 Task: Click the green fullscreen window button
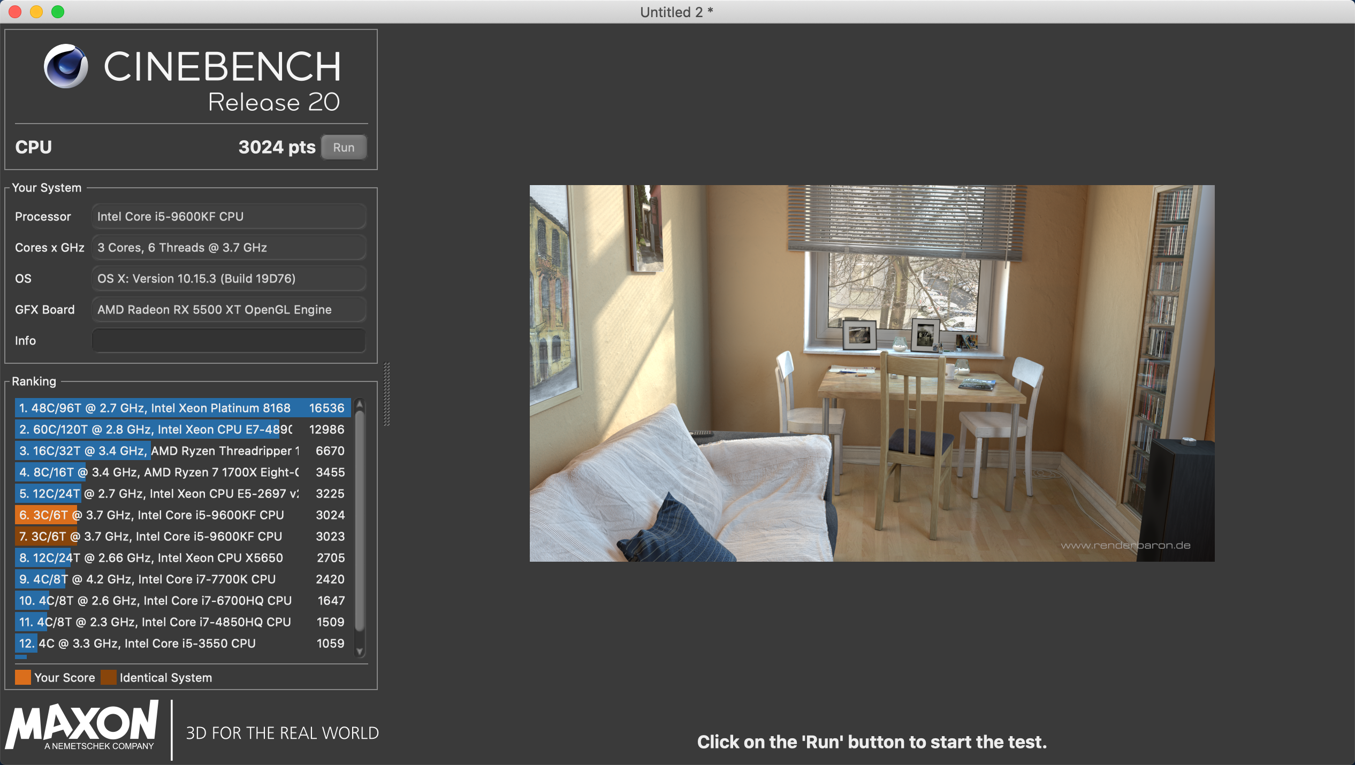pyautogui.click(x=58, y=12)
